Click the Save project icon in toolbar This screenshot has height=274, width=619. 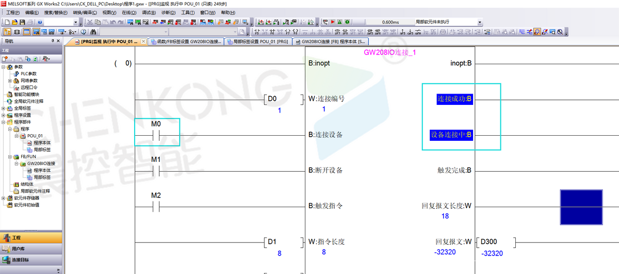coord(23,22)
